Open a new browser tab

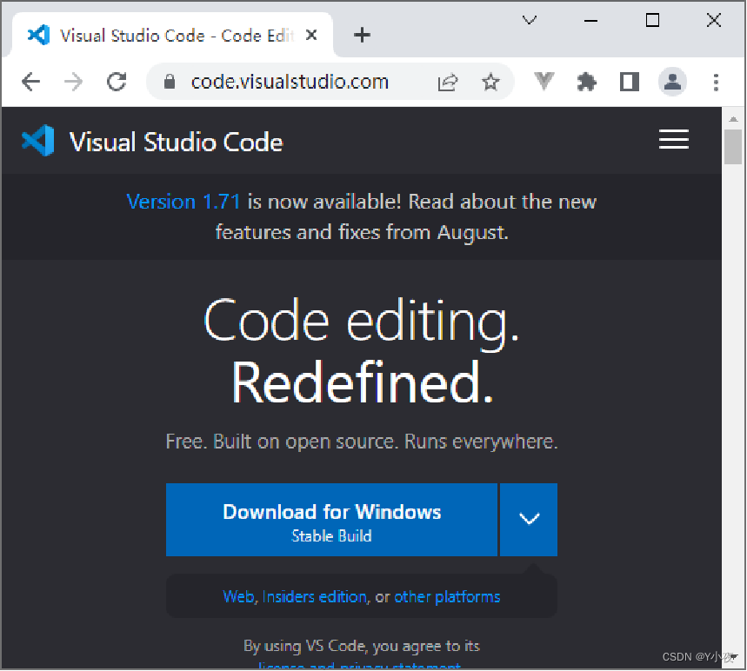click(362, 35)
